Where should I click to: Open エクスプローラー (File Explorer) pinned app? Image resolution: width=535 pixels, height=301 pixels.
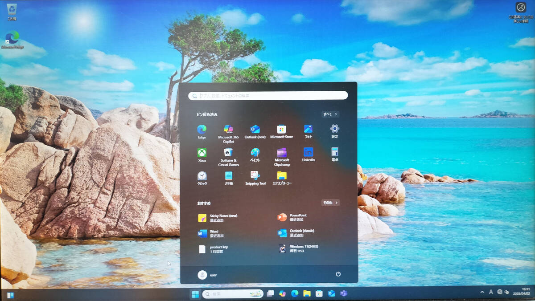tap(281, 178)
